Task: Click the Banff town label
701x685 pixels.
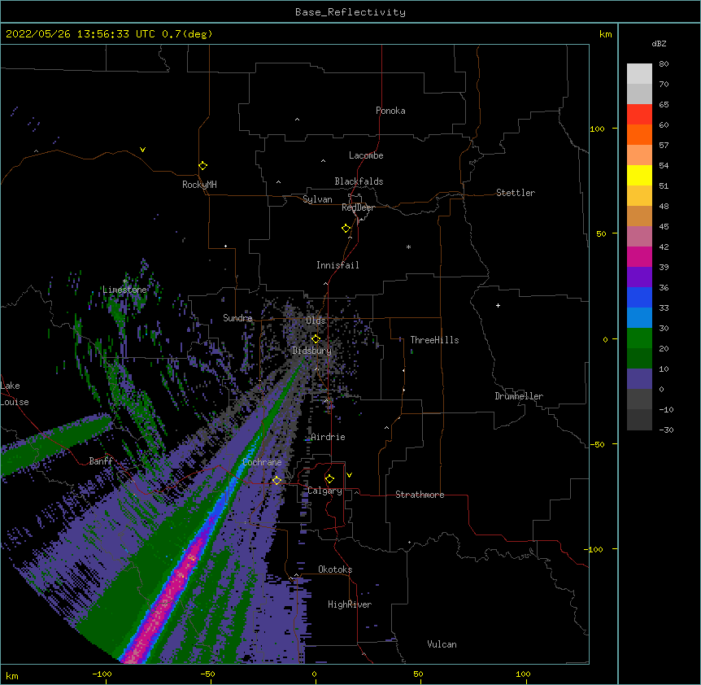Action: coord(101,461)
